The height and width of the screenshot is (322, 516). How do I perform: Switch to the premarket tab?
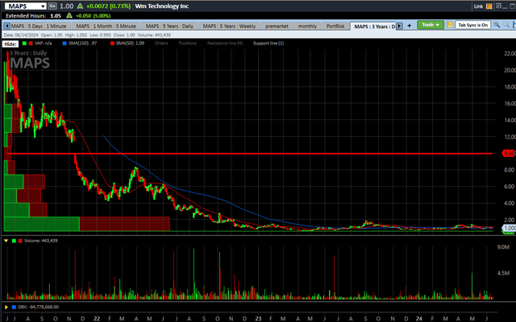pyautogui.click(x=277, y=27)
